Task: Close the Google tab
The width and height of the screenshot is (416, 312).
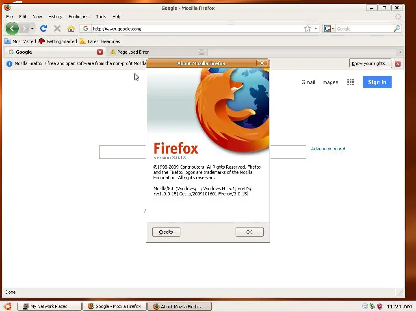Action: click(100, 52)
